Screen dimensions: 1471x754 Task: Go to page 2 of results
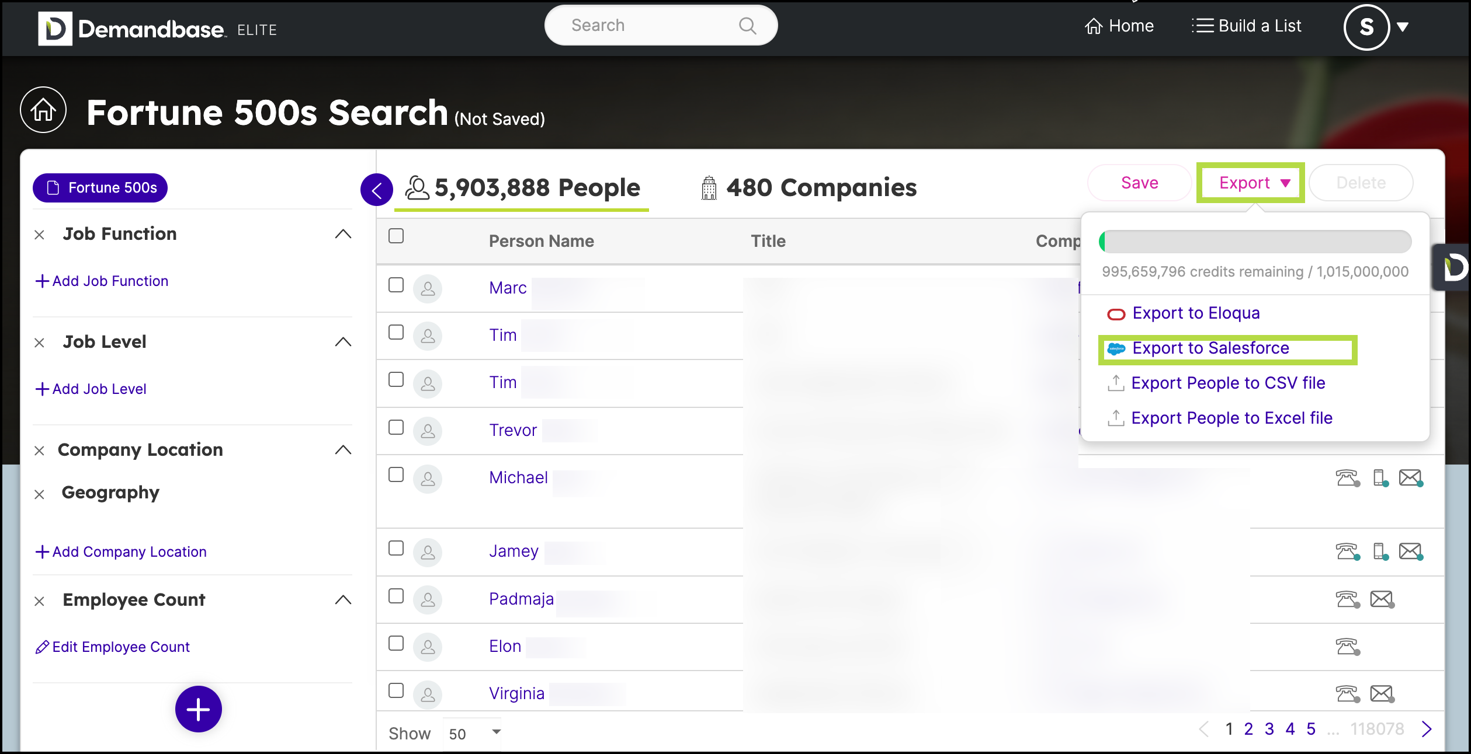[x=1248, y=729]
